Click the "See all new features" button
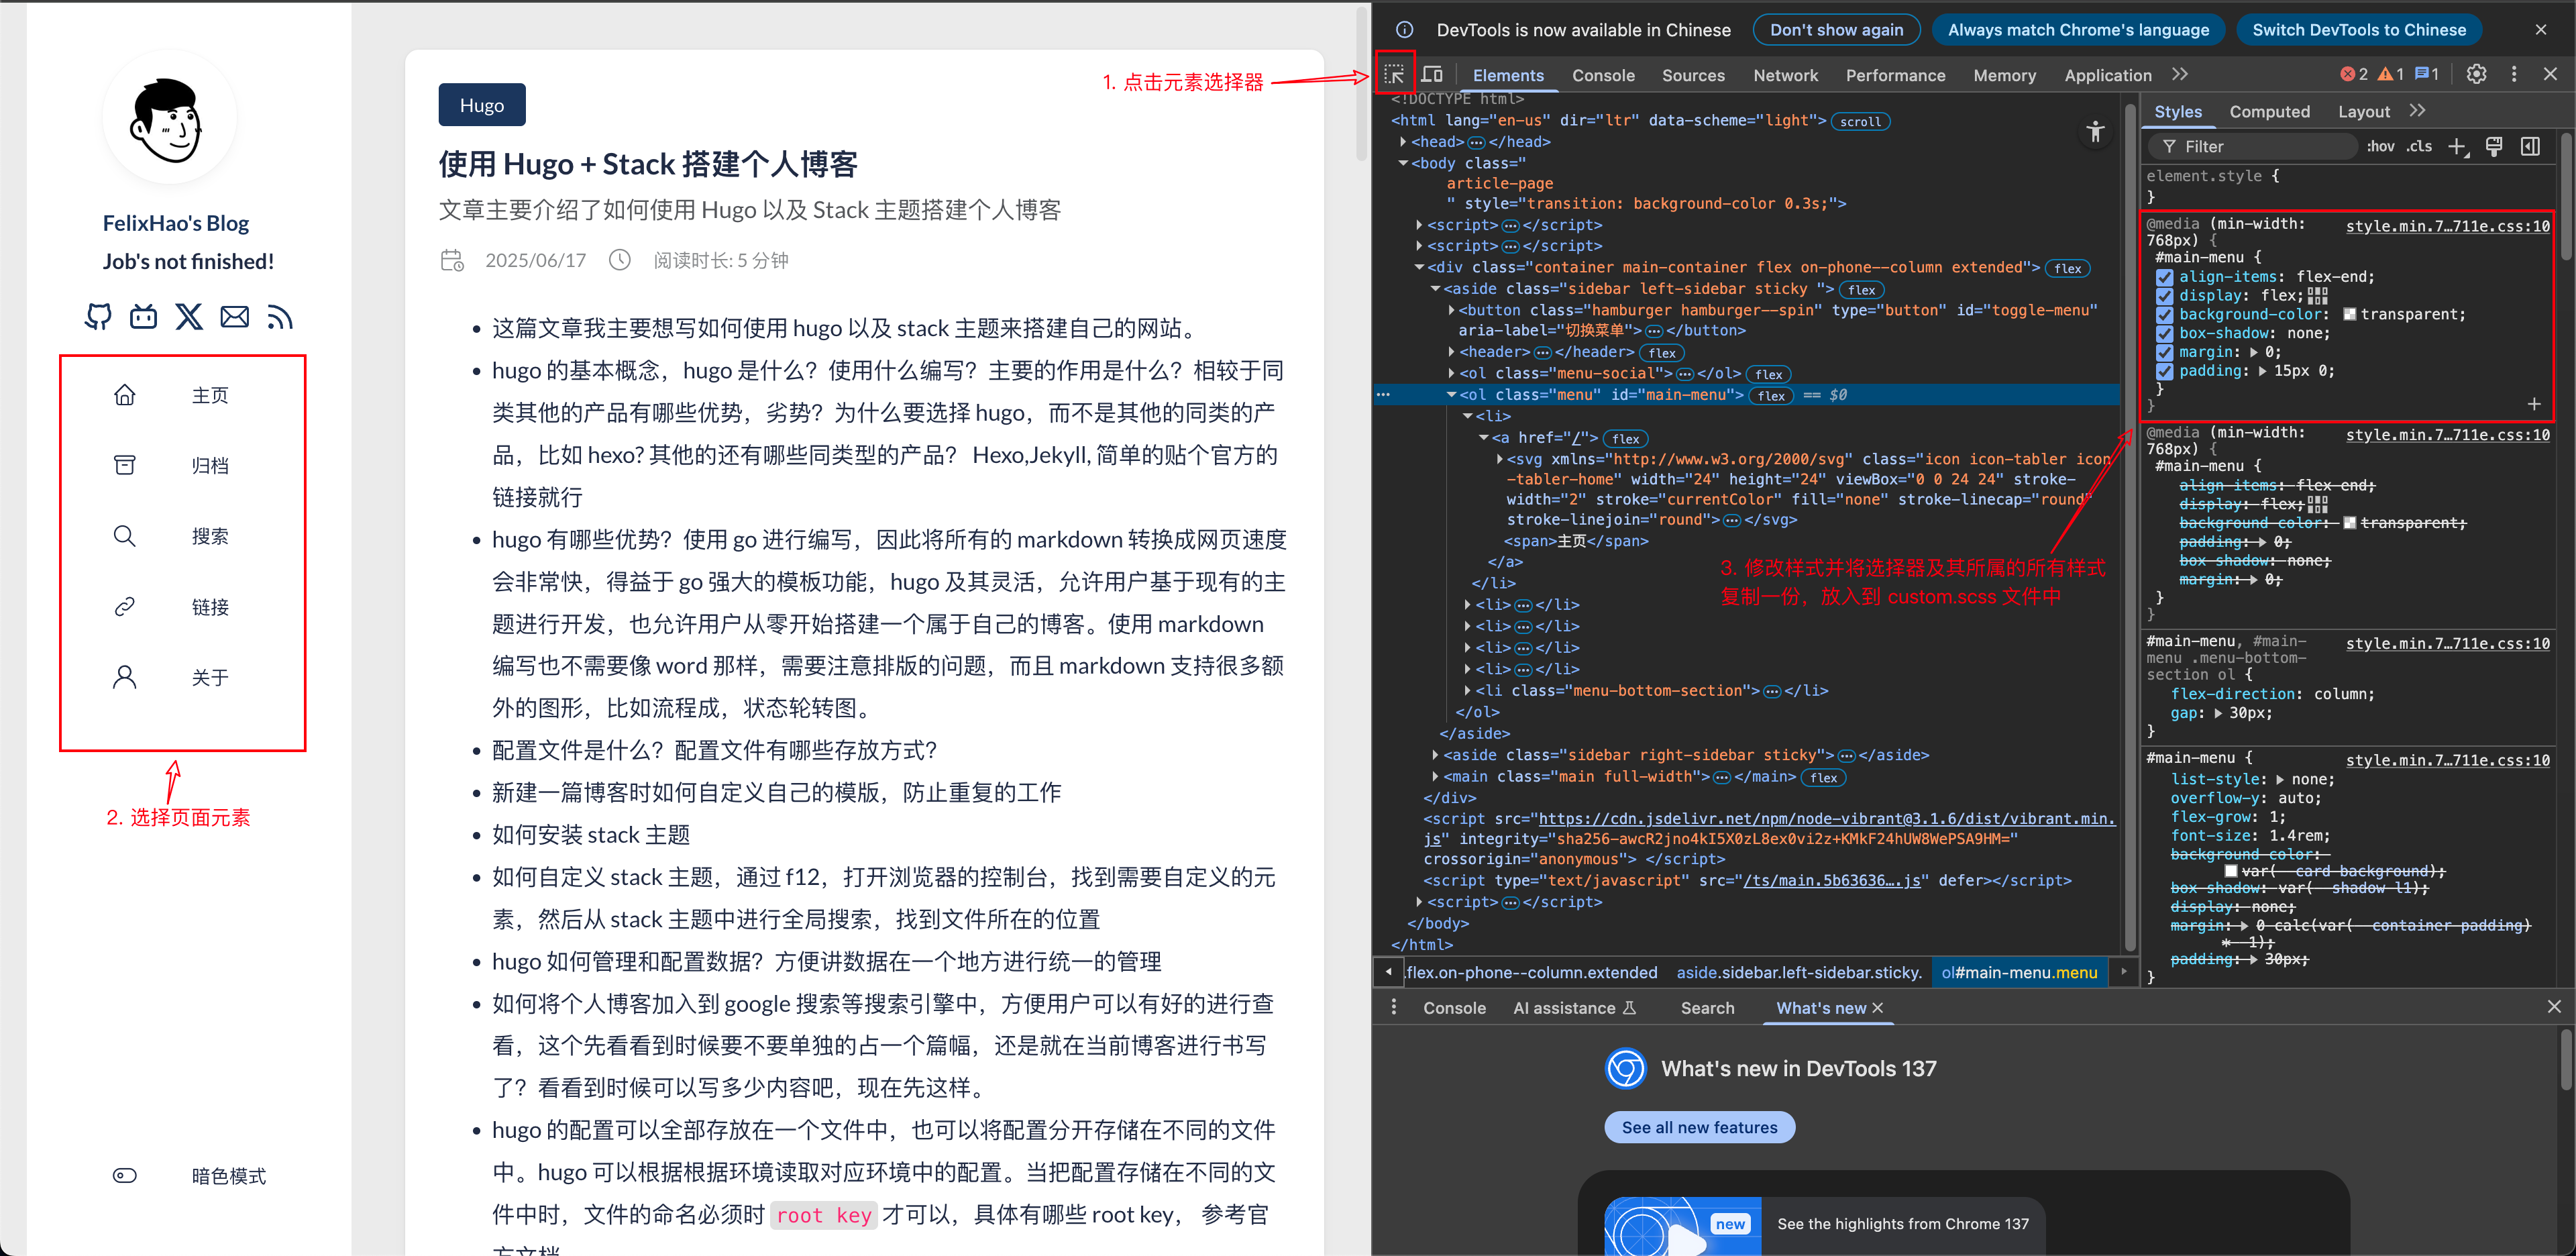 point(1699,1127)
